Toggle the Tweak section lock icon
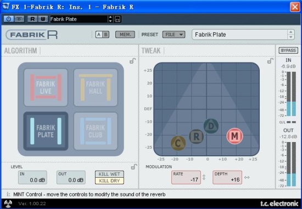This screenshot has height=209, width=302. 270,61
